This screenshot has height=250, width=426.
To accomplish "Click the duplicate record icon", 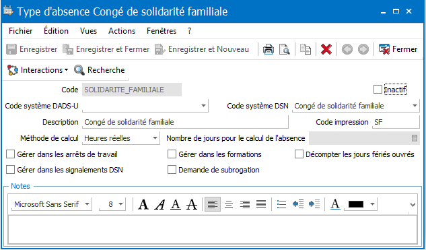I will pos(306,49).
